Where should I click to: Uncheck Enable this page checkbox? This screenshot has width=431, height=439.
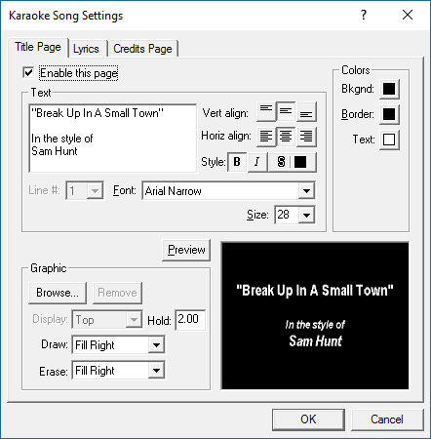click(28, 72)
